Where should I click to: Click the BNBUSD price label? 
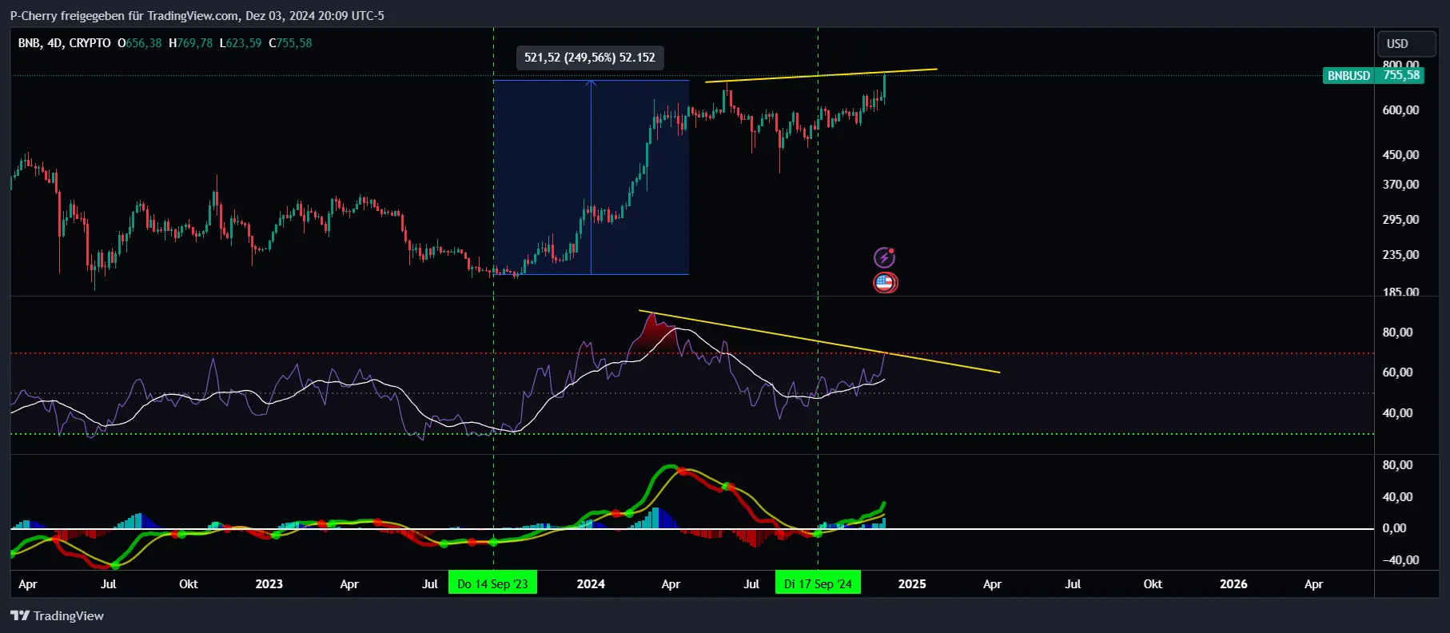tap(1349, 75)
